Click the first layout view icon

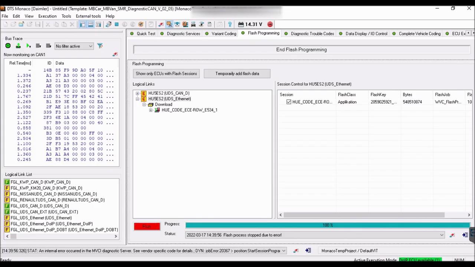(82, 24)
